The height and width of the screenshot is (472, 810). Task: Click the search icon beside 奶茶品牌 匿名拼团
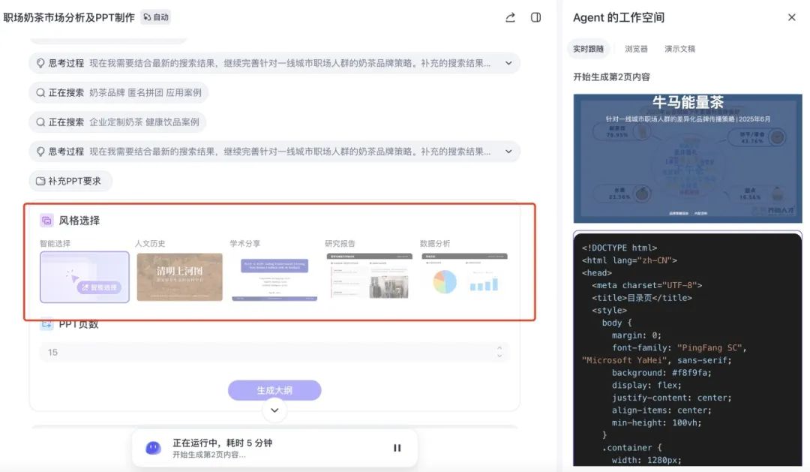(40, 92)
